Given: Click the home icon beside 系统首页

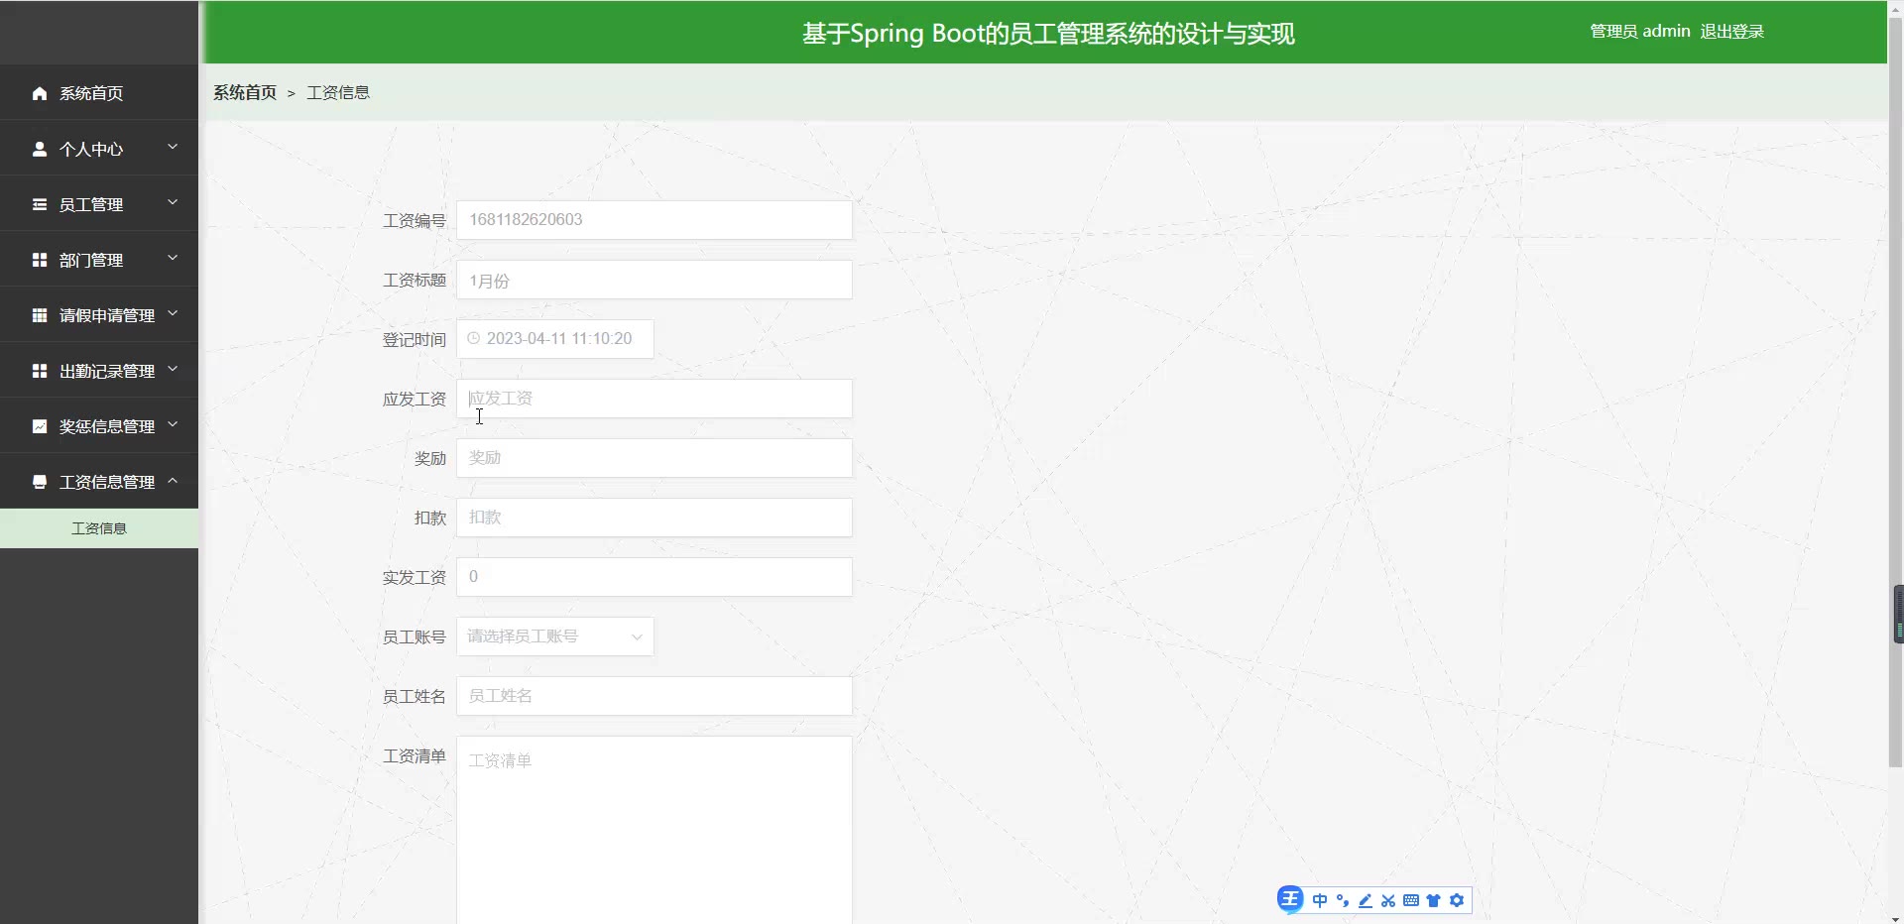Looking at the screenshot, I should 40,93.
